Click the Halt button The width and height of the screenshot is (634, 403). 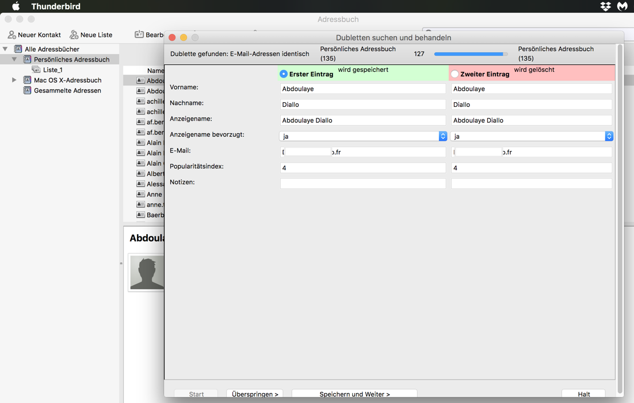[583, 394]
